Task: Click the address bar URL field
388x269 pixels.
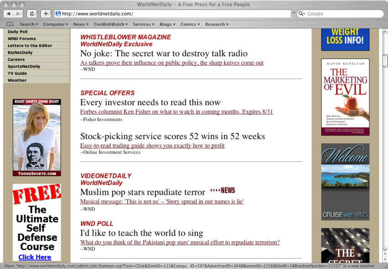Action: pos(173,14)
